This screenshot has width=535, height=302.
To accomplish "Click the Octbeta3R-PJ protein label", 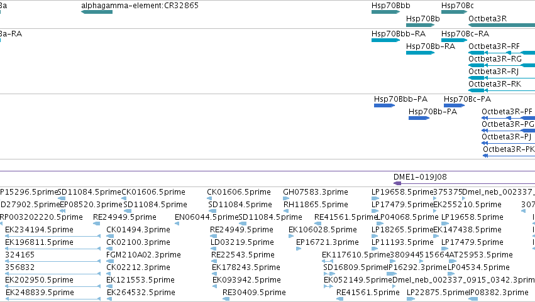I will (506, 137).
